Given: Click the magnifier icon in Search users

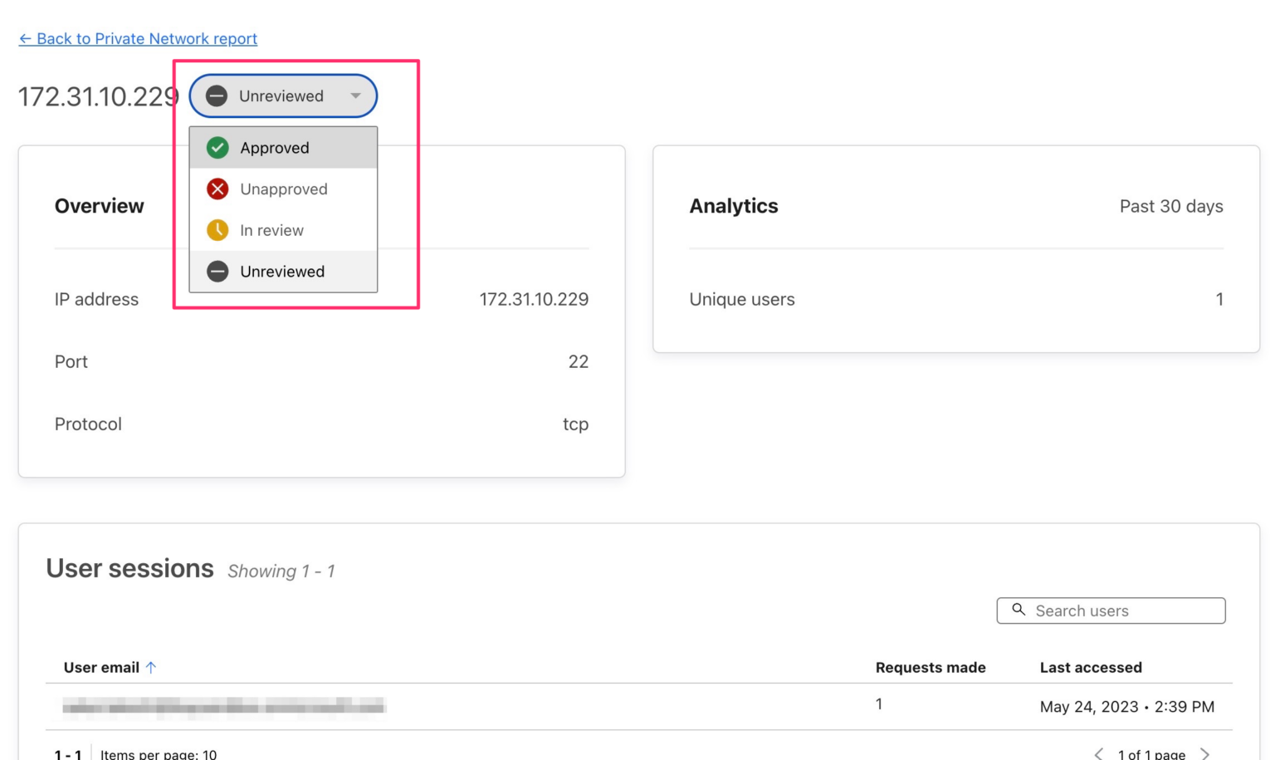Looking at the screenshot, I should pyautogui.click(x=1018, y=610).
